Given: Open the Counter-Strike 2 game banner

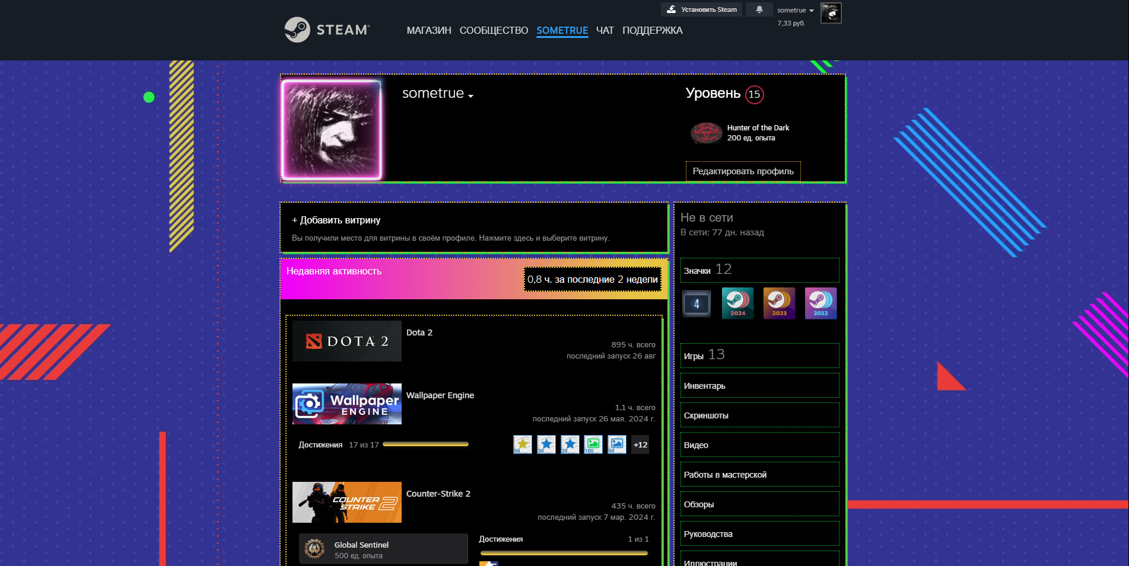Looking at the screenshot, I should tap(347, 502).
